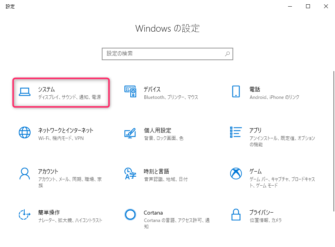The image size is (335, 247).
Task: Open 個人用設定 category title
Action: point(157,130)
